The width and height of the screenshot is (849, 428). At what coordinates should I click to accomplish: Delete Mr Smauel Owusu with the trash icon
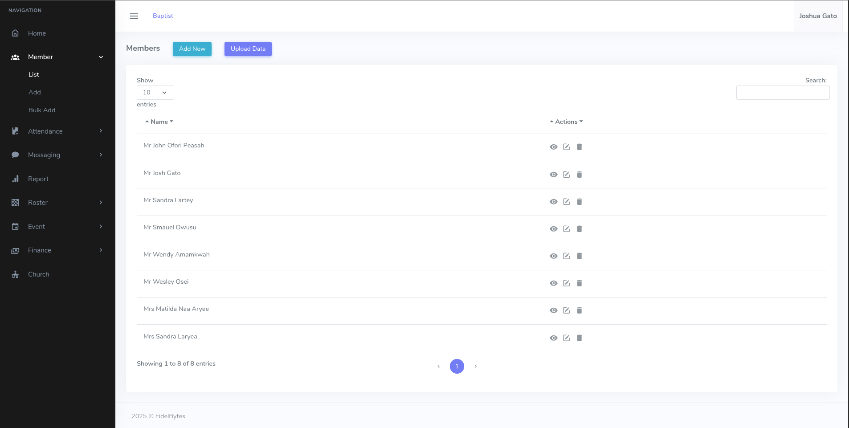click(579, 229)
